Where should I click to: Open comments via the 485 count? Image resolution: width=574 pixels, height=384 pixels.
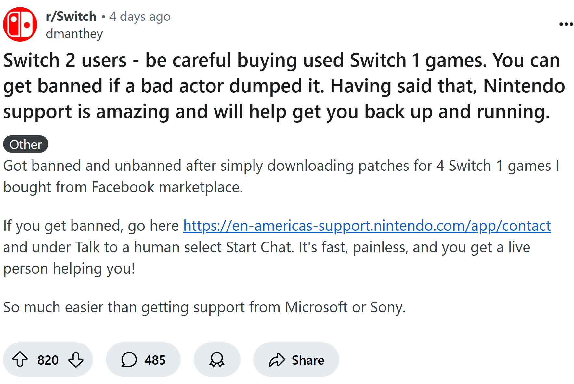click(155, 360)
